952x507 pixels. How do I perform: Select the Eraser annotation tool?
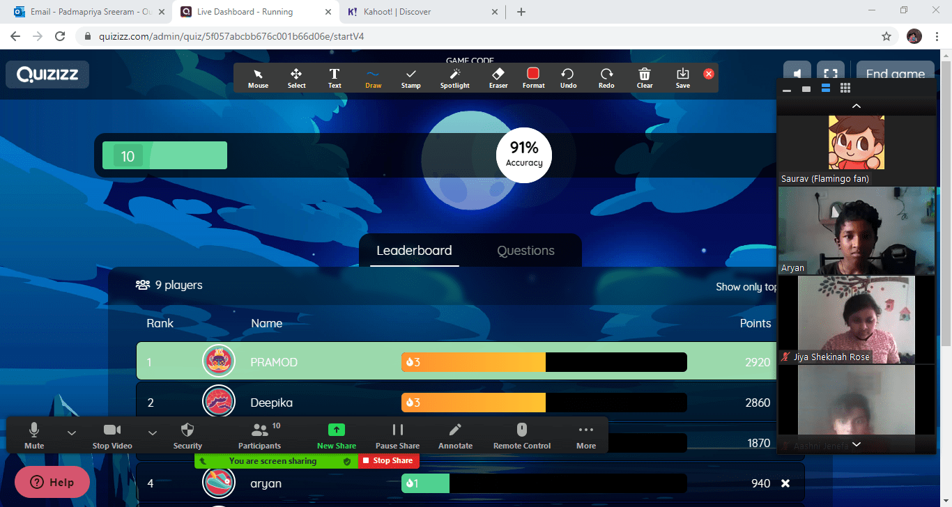(498, 77)
